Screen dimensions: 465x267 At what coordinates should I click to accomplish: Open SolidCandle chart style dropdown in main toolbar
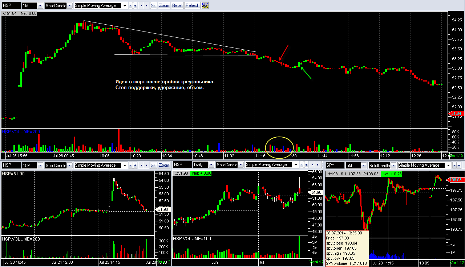(x=69, y=6)
